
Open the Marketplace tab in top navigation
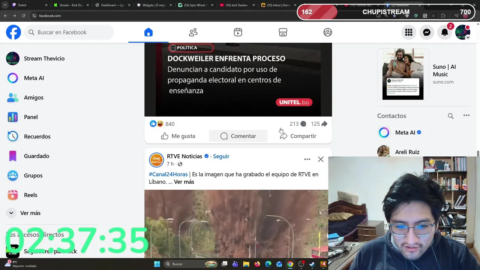coord(283,32)
